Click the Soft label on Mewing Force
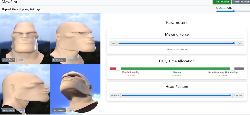Screen dimensions: 250x115 [113, 43]
